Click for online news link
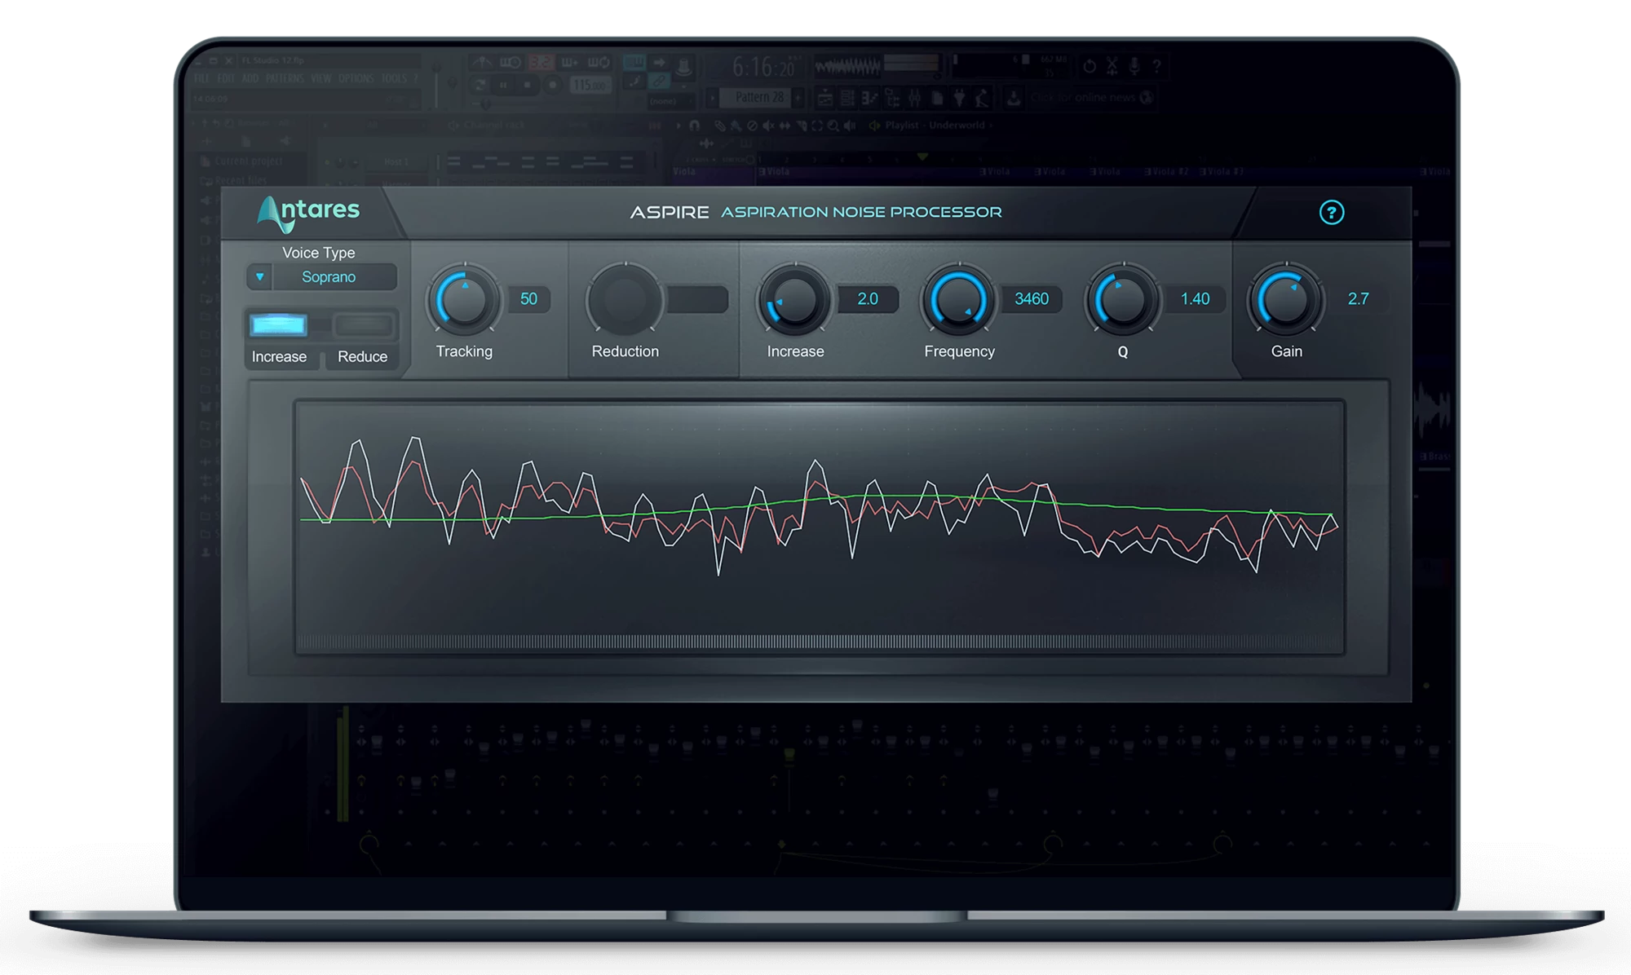This screenshot has width=1631, height=975. (x=1081, y=98)
